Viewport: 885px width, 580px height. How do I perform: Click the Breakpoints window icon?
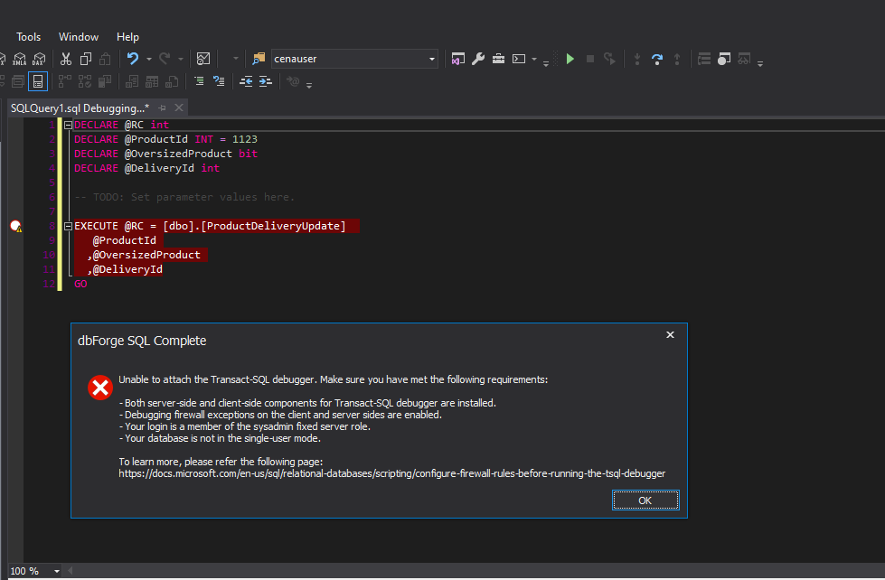[x=723, y=59]
